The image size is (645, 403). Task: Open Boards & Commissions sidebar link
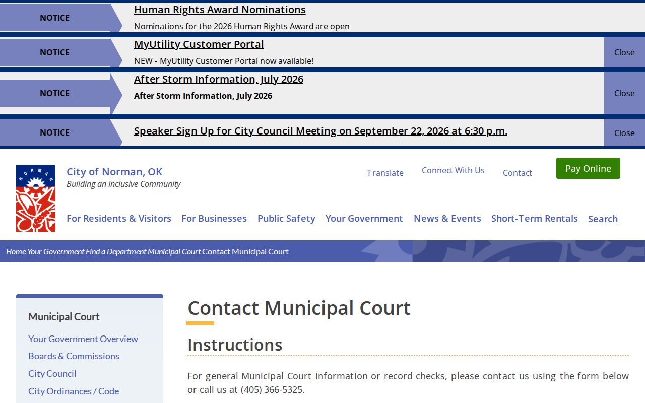74,356
